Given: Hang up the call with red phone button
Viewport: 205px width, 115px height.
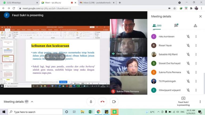Looking at the screenshot, I should click(102, 102).
